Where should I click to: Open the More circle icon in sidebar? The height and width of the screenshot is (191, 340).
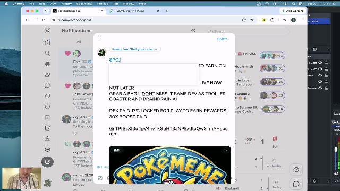[47, 149]
